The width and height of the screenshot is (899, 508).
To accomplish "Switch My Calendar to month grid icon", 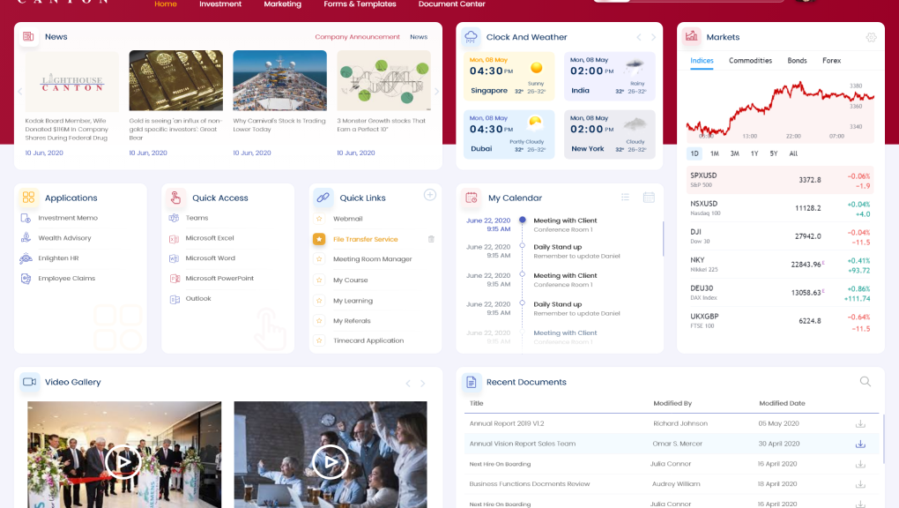I will (649, 198).
